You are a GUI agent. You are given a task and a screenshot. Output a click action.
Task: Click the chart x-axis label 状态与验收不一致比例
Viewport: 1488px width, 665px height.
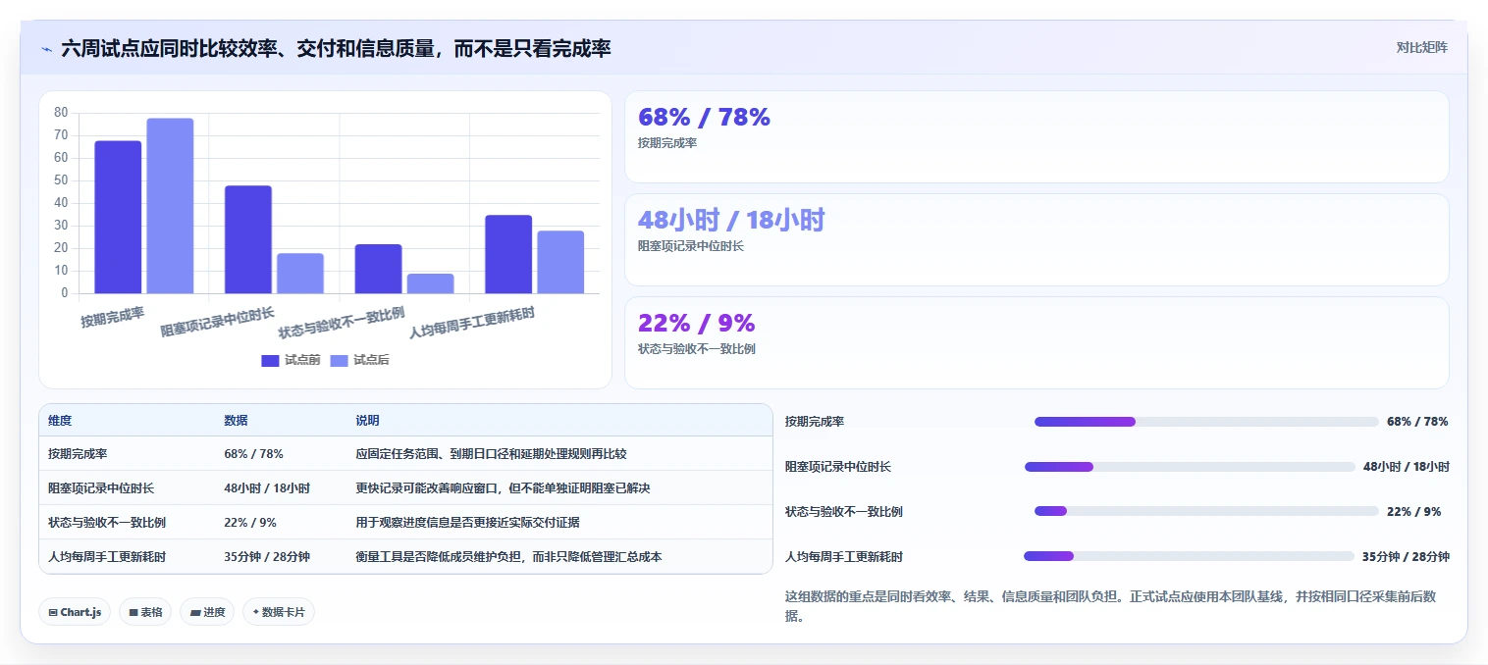[x=342, y=325]
